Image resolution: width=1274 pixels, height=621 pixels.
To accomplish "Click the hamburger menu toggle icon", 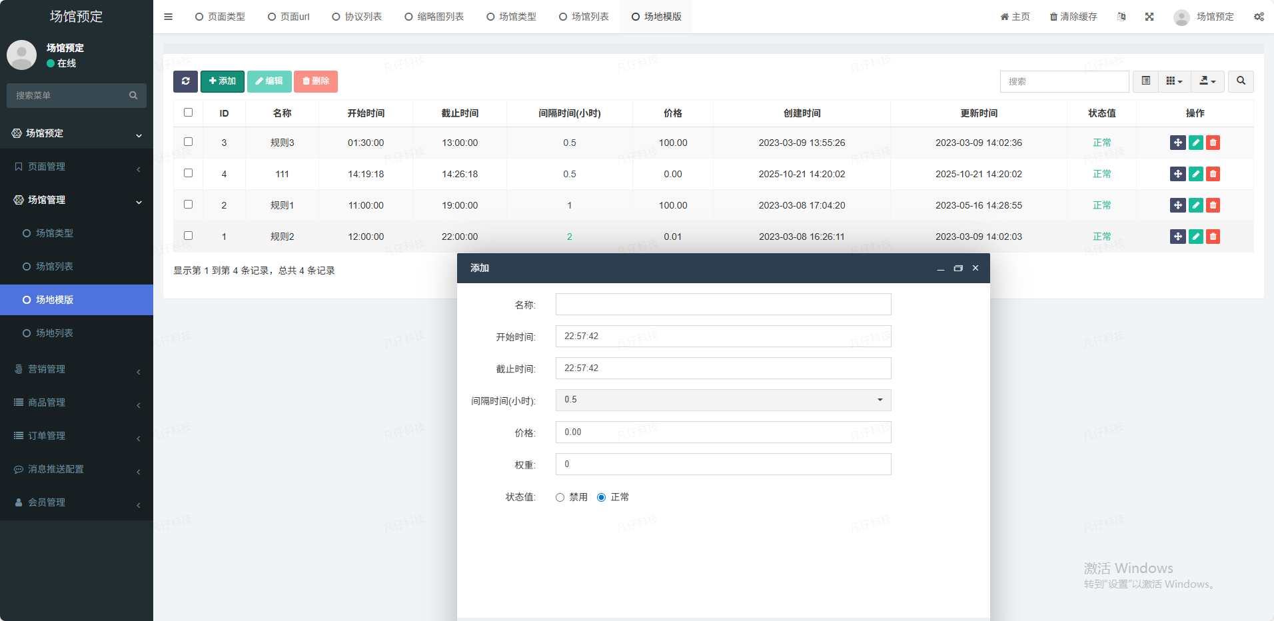I will point(169,17).
